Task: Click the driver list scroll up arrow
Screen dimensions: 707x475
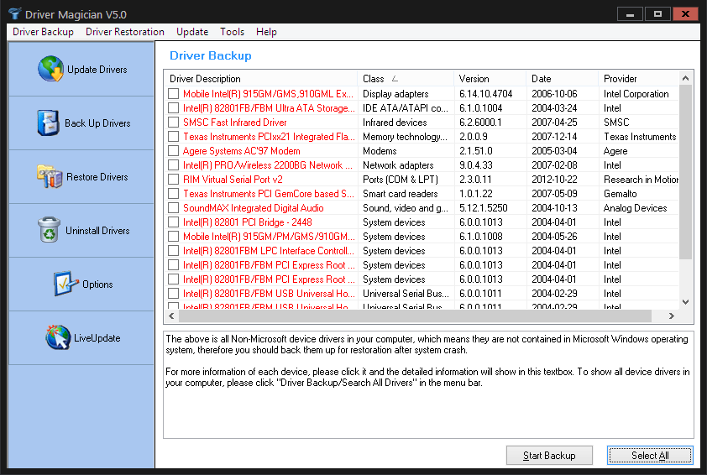Action: tap(685, 78)
